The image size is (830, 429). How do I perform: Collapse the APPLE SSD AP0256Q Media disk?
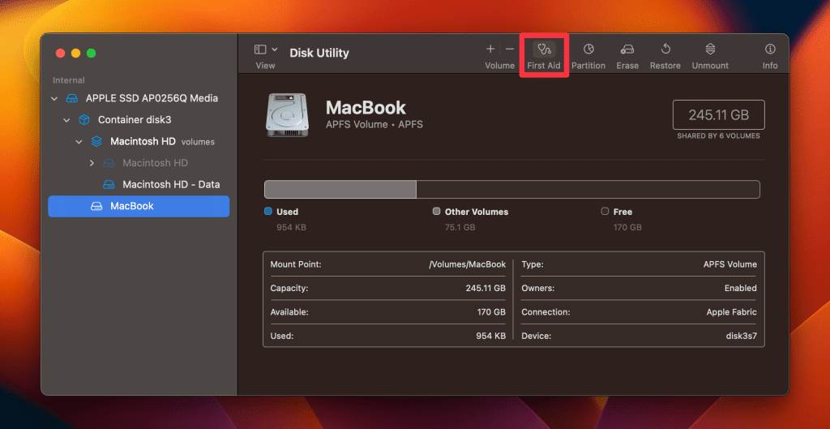click(54, 98)
